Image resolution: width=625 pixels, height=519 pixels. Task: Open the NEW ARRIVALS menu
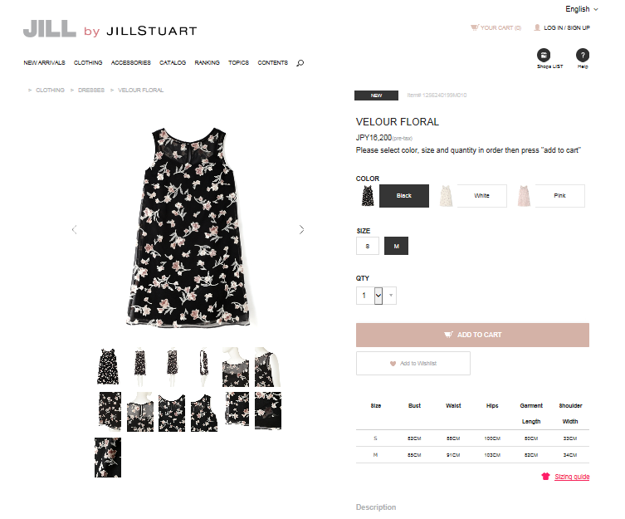click(x=44, y=62)
